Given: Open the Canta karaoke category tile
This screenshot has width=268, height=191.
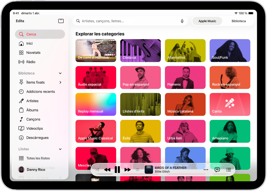Looking at the screenshot, I should (x=230, y=104).
